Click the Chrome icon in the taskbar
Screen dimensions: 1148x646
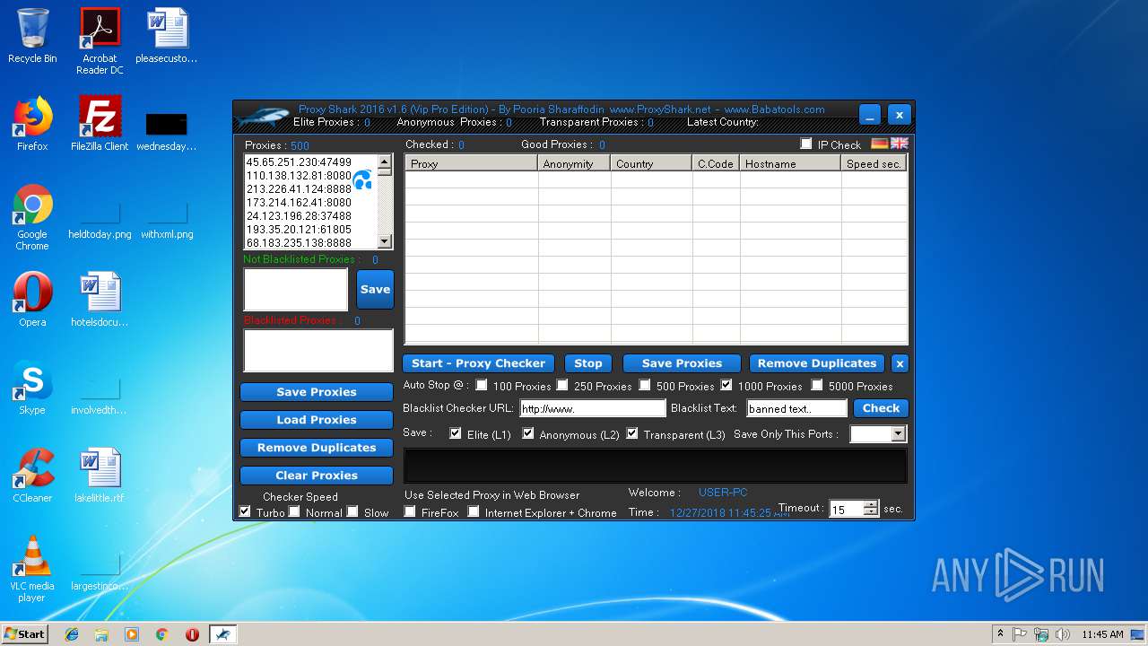(x=161, y=634)
